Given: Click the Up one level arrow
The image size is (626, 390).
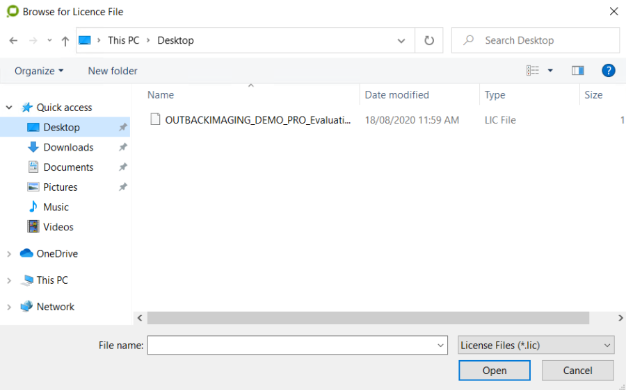Looking at the screenshot, I should point(65,40).
